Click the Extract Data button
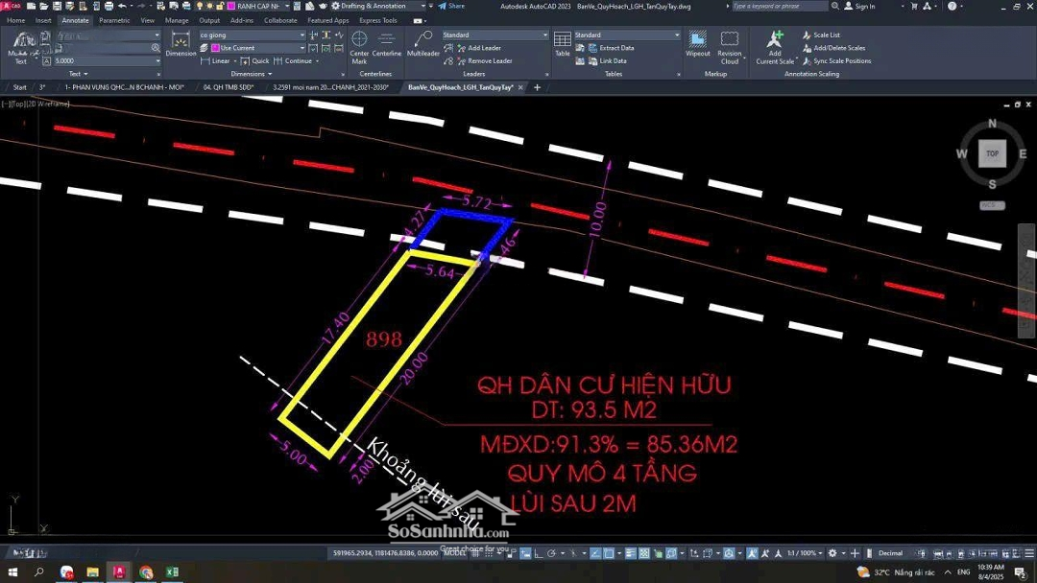This screenshot has width=1037, height=583. tap(615, 48)
